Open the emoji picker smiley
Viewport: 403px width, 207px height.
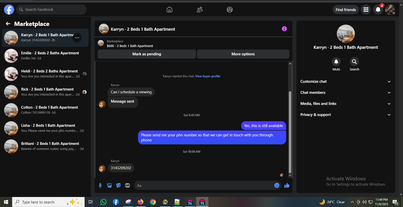pyautogui.click(x=277, y=185)
